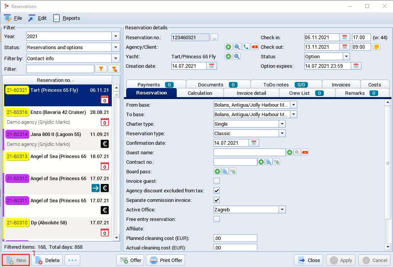This screenshot has height=267, width=393.
Task: Open Confirmation date calendar picker
Action: 254,143
